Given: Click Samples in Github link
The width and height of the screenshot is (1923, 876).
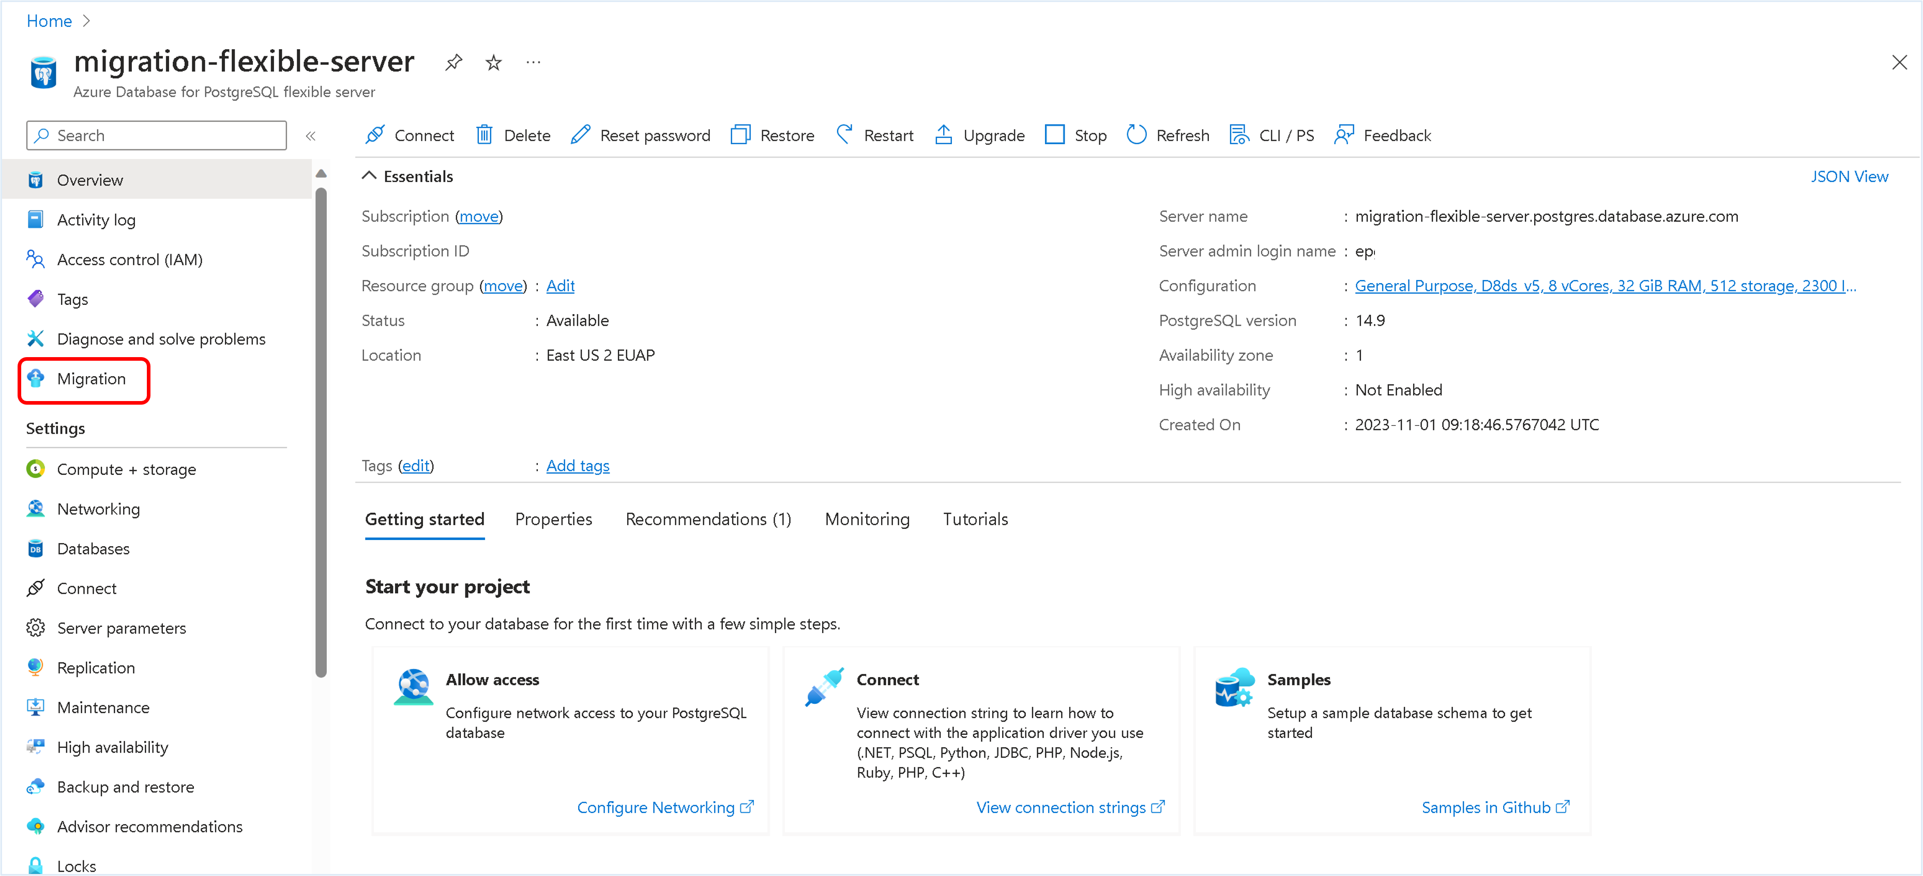Looking at the screenshot, I should coord(1495,807).
